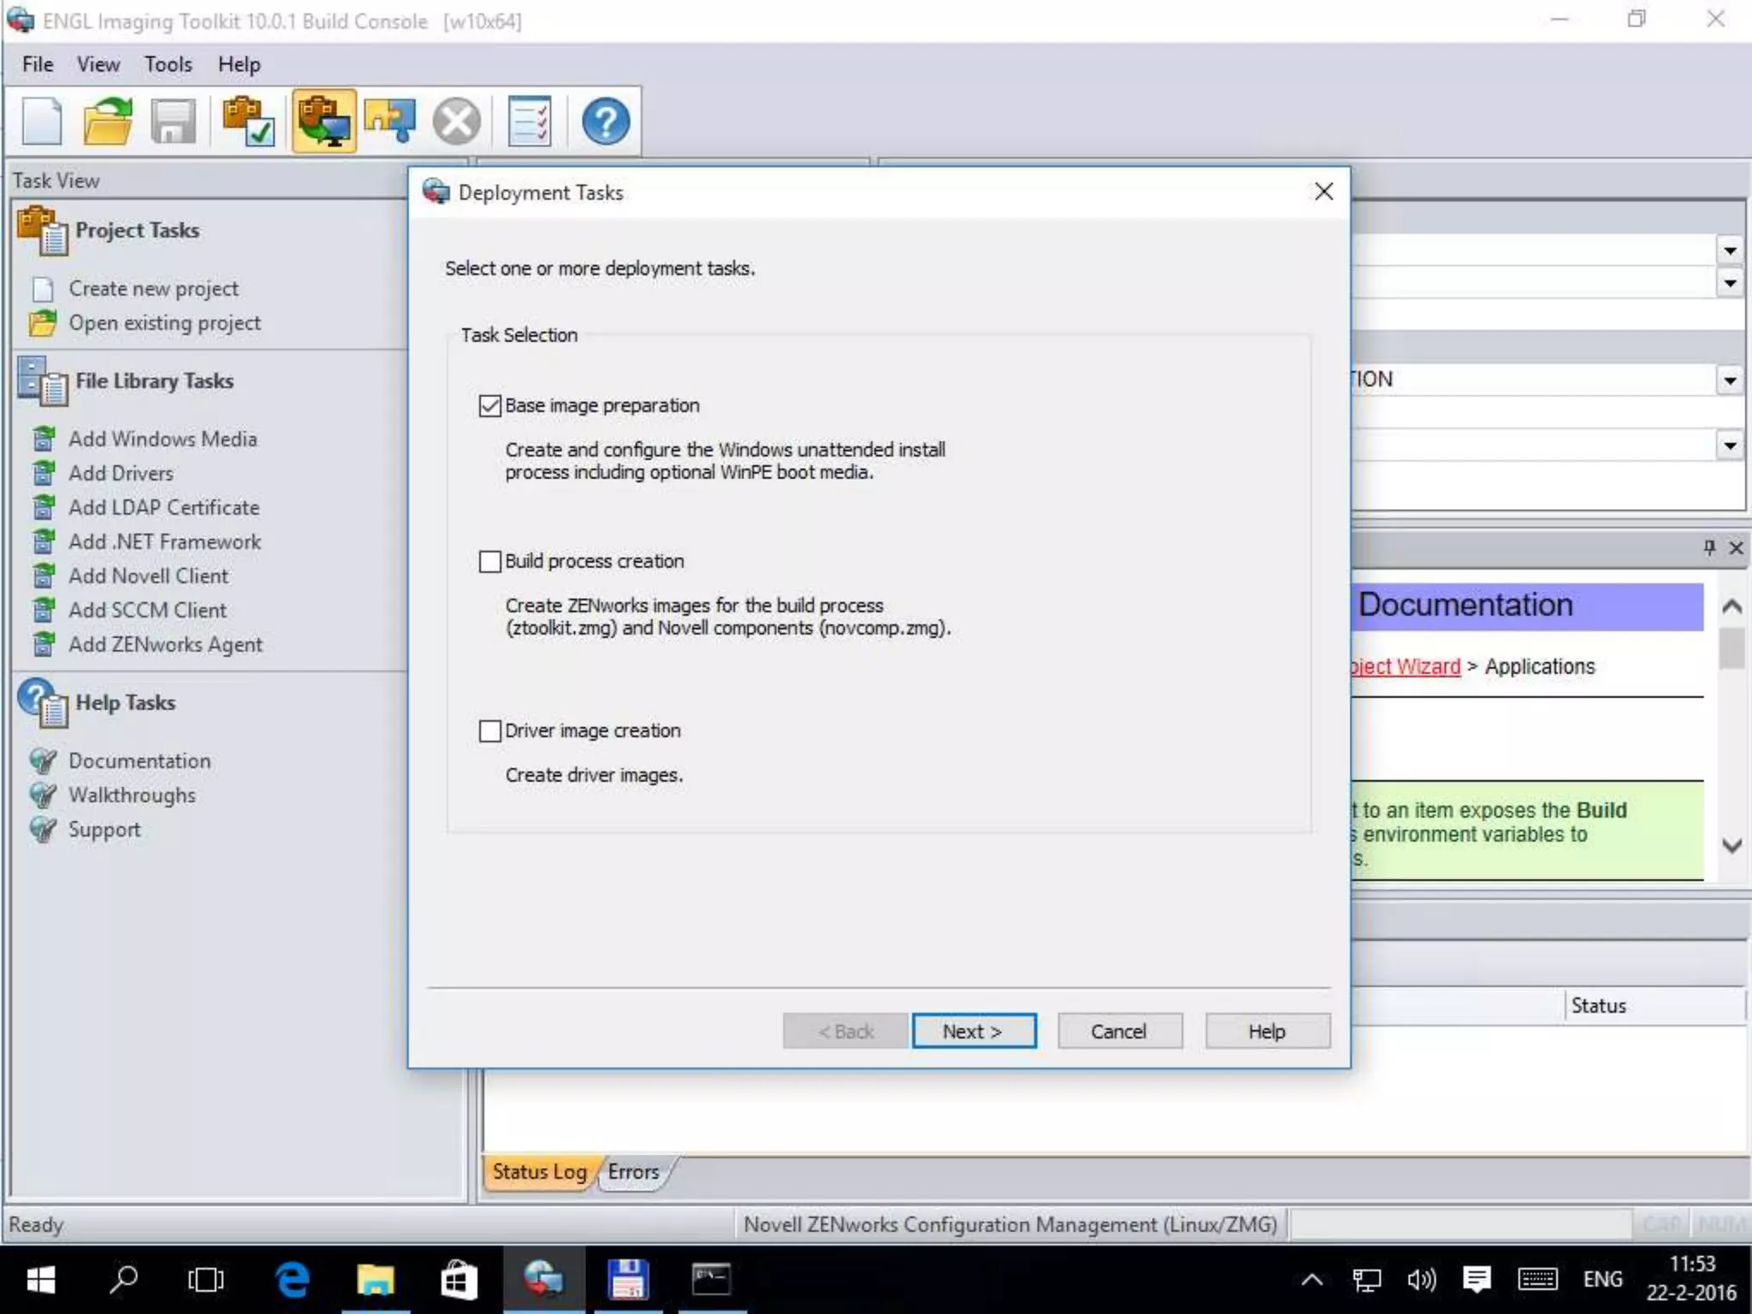Viewport: 1752px width, 1314px height.
Task: Uncheck Base image preparation checkbox
Action: (490, 405)
